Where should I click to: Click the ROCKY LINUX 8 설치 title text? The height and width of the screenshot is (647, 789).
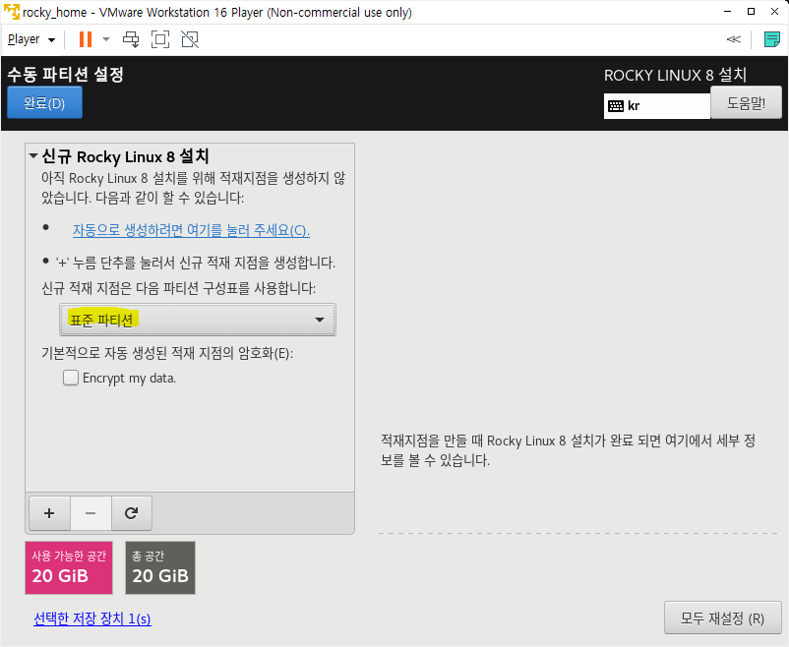pyautogui.click(x=675, y=75)
